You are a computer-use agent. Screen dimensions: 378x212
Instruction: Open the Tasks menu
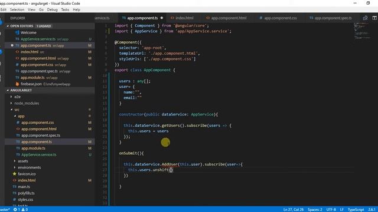click(65, 9)
